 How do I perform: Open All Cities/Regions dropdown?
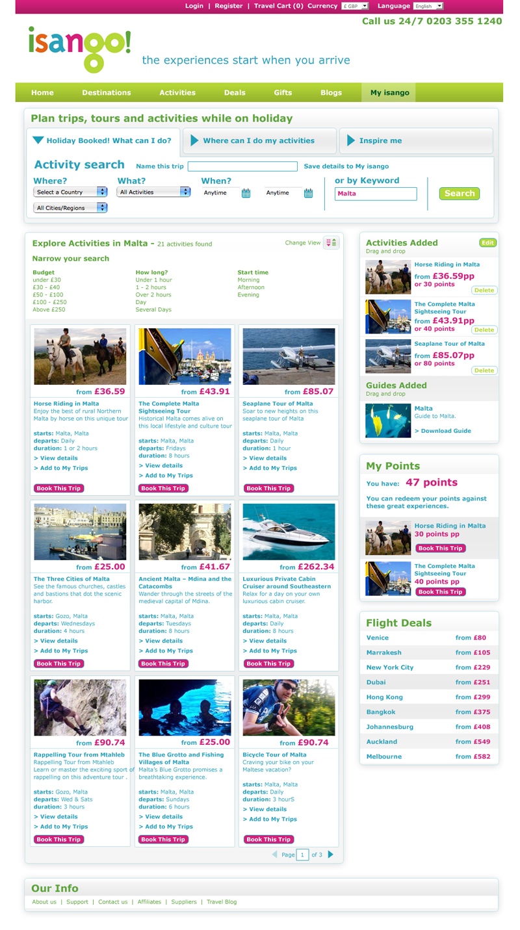click(70, 208)
